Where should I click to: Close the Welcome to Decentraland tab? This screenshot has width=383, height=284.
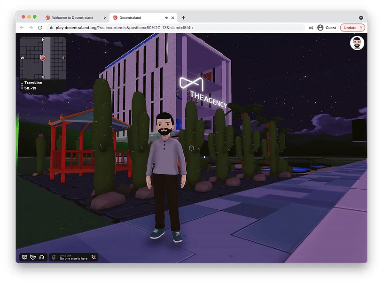[x=105, y=18]
